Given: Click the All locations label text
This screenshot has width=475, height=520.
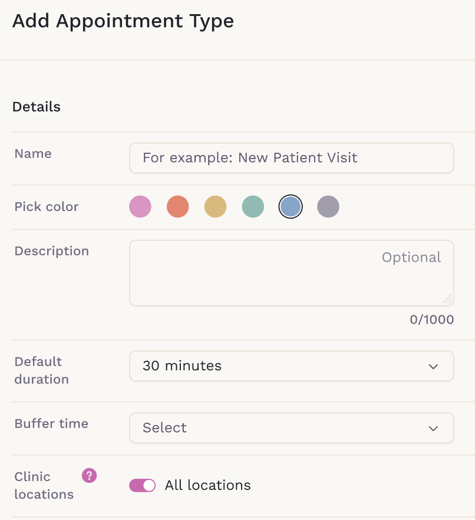Looking at the screenshot, I should [207, 485].
